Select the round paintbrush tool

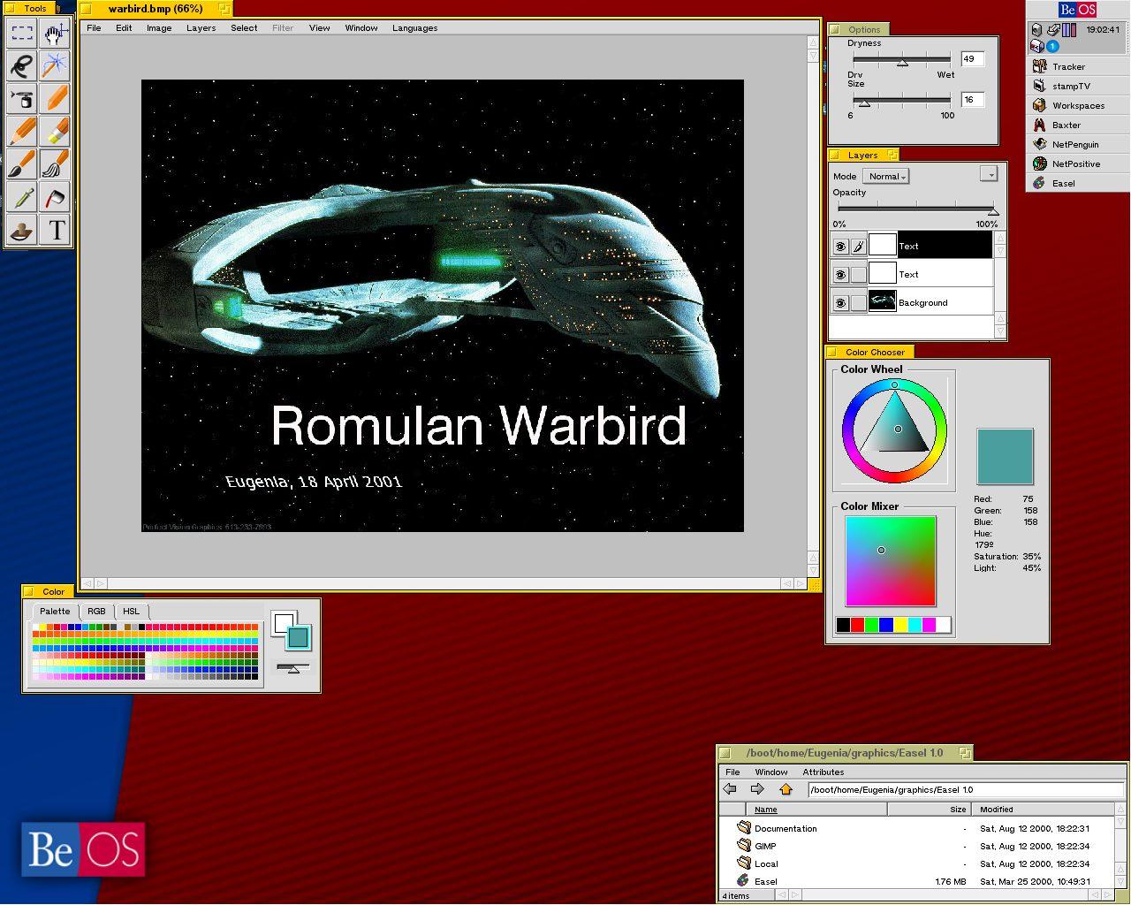point(22,164)
